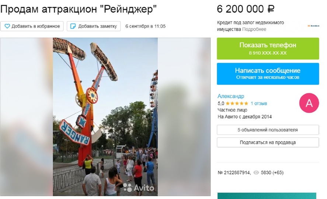Viewport: 327px width, 199px height.
Task: Add listing to favorites via Добавить в избранное
Action: point(32,26)
